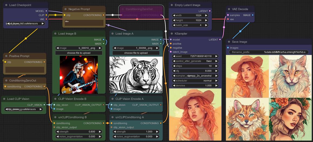Open the Load CLIP Vision model dropdown
The width and height of the screenshot is (313, 142).
pos(24,109)
